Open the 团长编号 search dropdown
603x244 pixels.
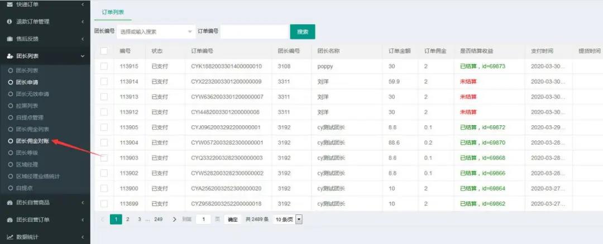(155, 32)
